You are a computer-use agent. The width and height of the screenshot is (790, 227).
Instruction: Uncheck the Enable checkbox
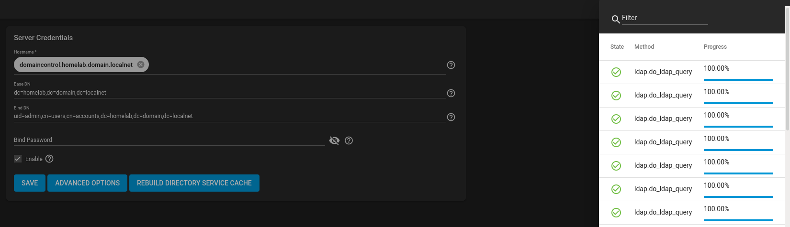pos(18,159)
